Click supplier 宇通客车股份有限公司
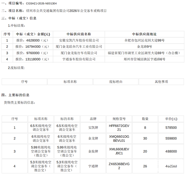 79,59
